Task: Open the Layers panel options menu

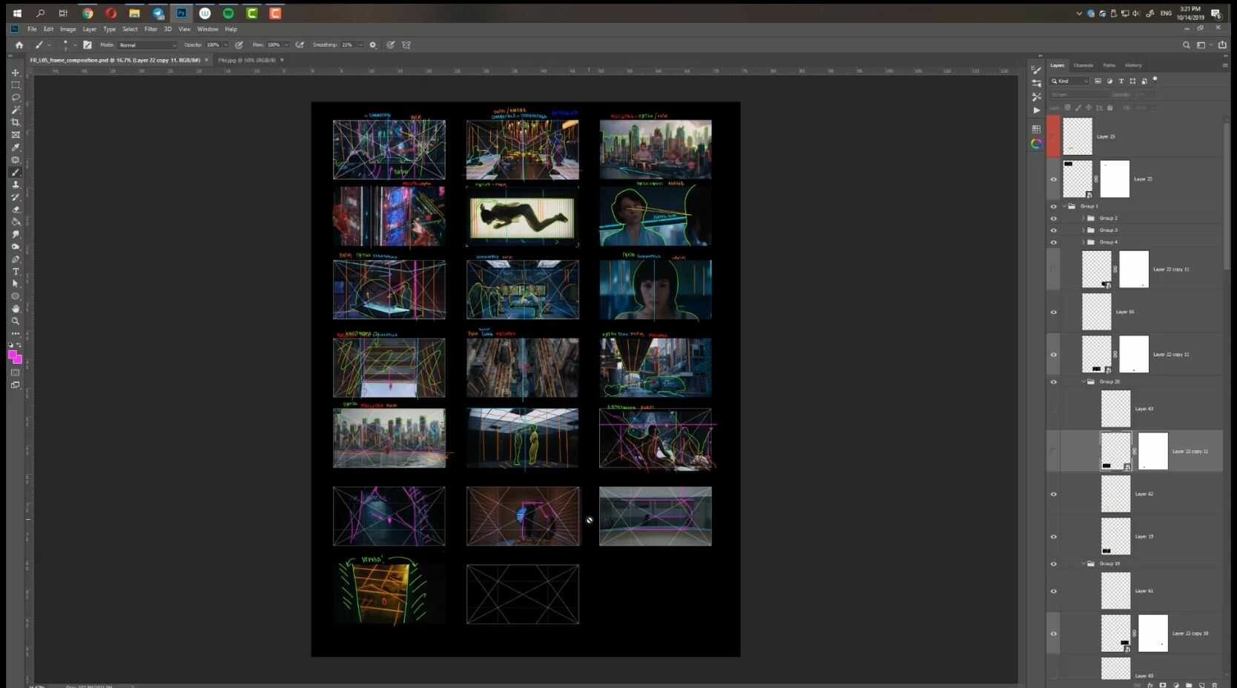Action: 1224,65
